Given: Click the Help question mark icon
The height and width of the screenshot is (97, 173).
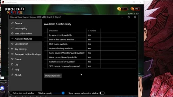Looking at the screenshot, I should pos(12,70).
